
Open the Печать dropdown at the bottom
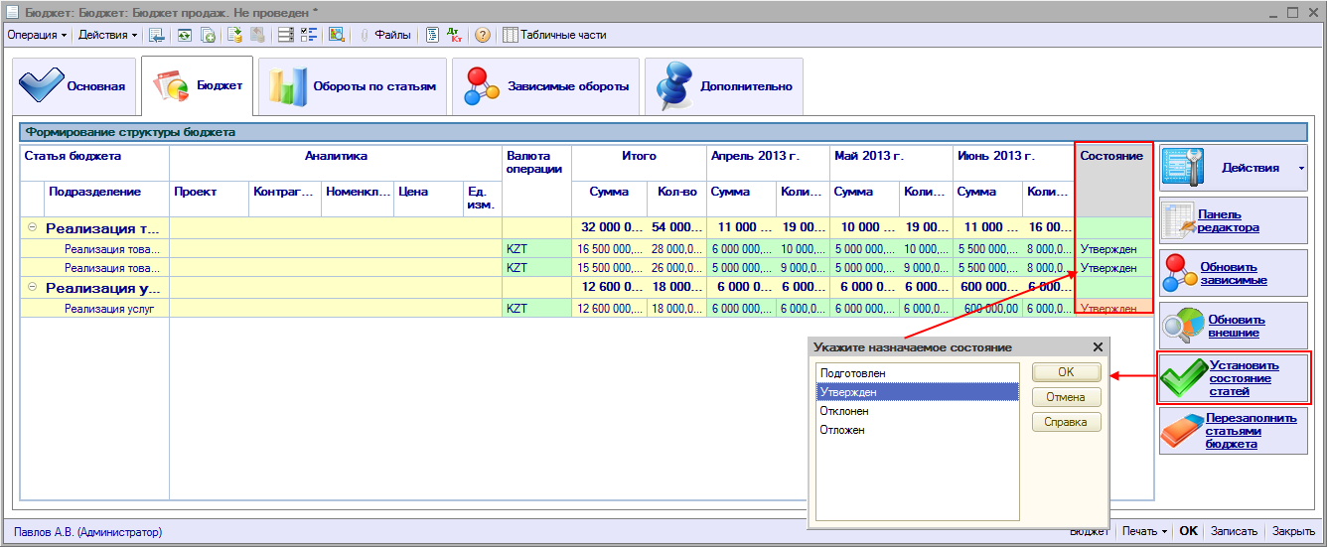tap(1143, 531)
